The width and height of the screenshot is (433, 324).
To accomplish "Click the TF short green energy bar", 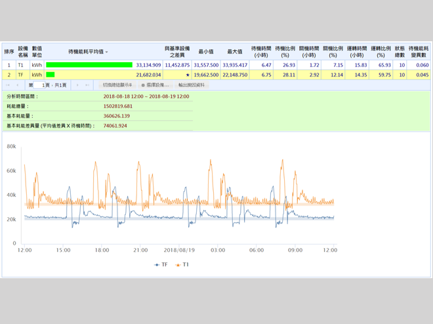I will pyautogui.click(x=51, y=75).
